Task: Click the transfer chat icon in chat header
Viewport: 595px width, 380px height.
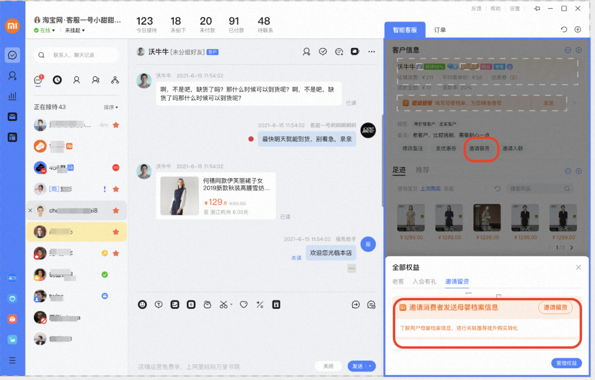Action: [x=339, y=52]
